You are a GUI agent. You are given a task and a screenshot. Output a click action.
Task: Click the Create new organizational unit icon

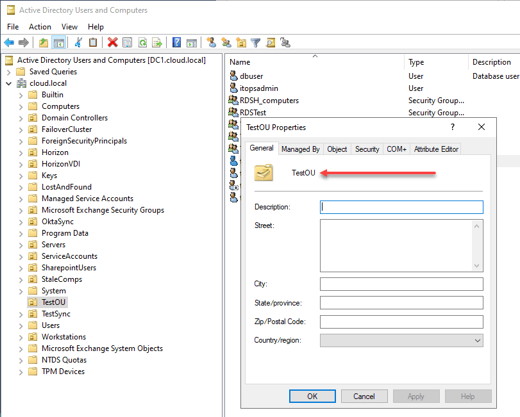pos(241,42)
